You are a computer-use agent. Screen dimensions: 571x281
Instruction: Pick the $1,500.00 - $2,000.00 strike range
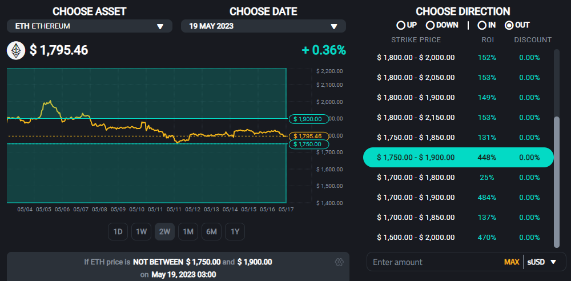pyautogui.click(x=458, y=237)
